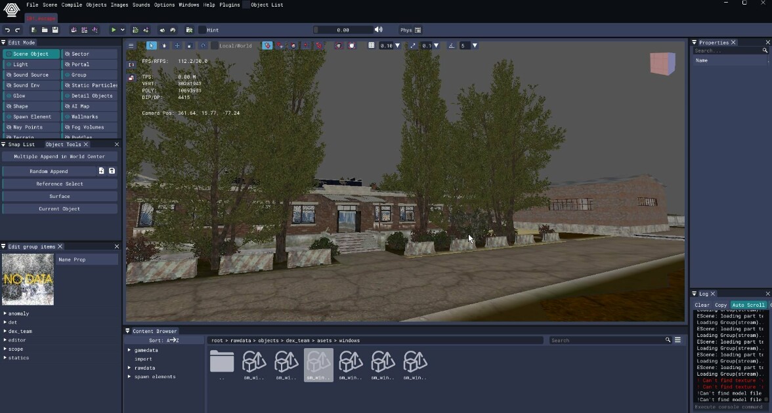The width and height of the screenshot is (772, 413).
Task: Expand the spawn elements folder
Action: pyautogui.click(x=129, y=376)
